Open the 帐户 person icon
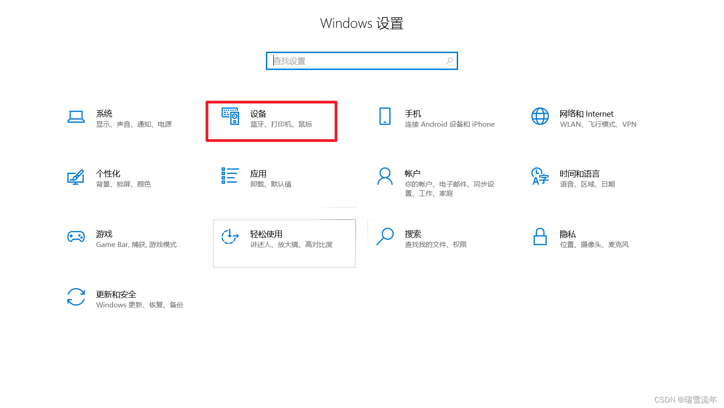 [x=385, y=176]
